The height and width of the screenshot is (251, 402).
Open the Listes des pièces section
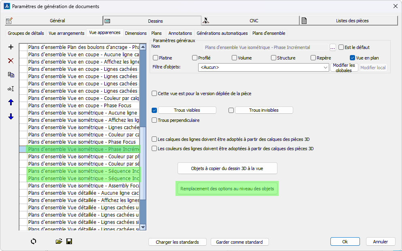[349, 21]
